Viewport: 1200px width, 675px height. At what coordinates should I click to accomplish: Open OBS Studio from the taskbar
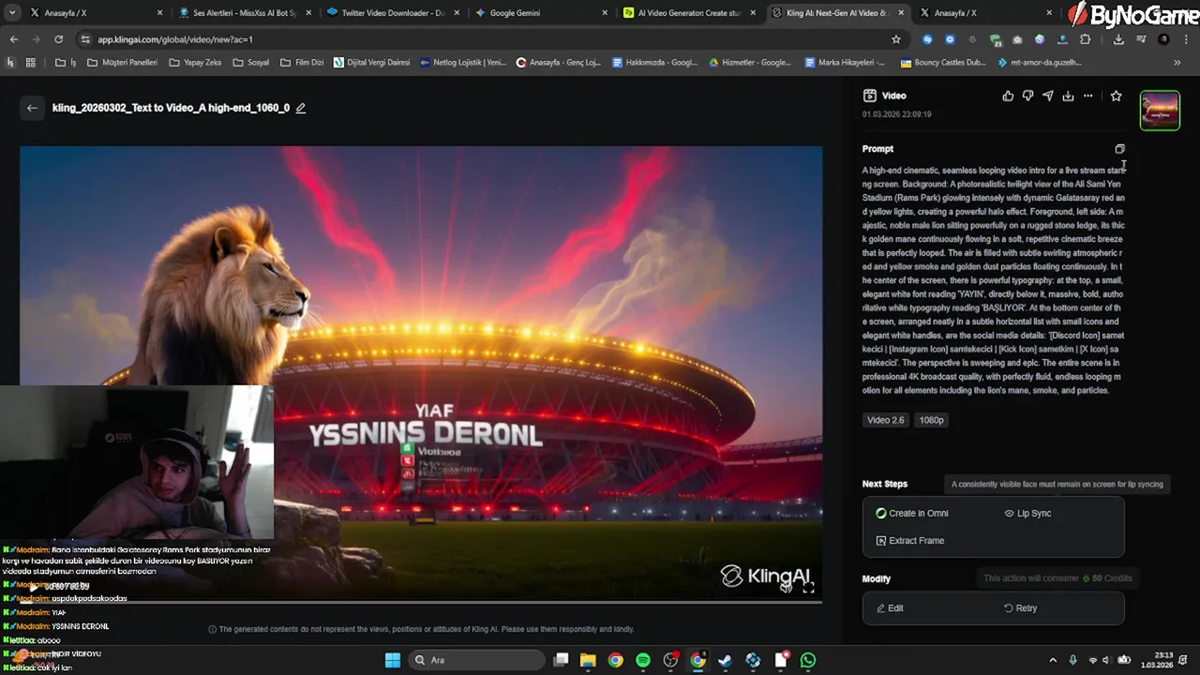pos(670,660)
